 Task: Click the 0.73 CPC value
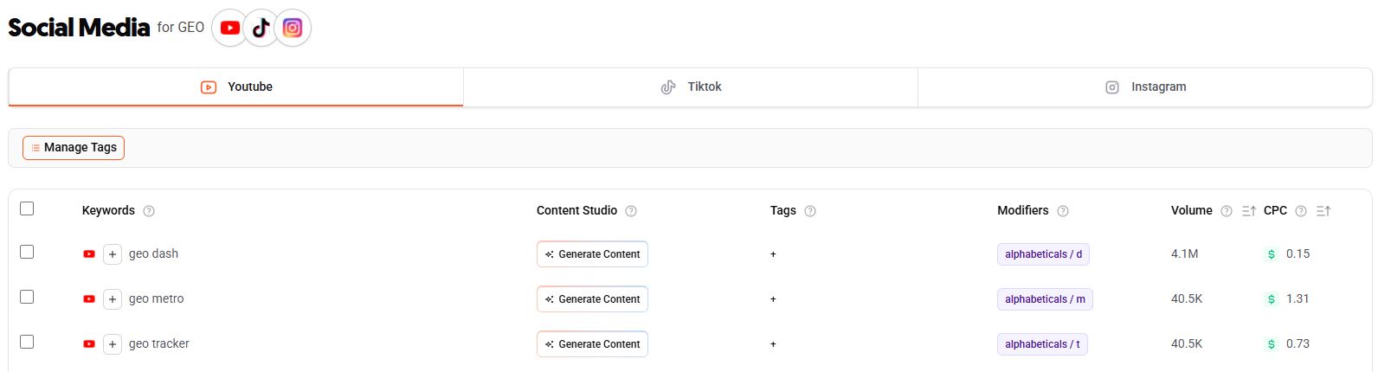pos(1298,344)
